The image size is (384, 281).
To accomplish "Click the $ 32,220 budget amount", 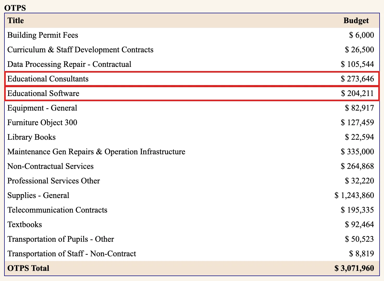I will [x=360, y=181].
